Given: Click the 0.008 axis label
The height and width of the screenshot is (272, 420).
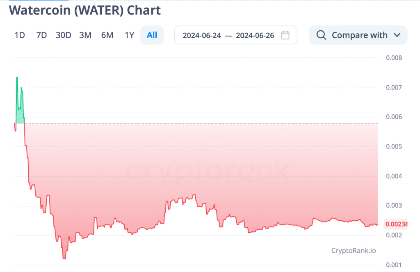Looking at the screenshot, I should tap(394, 57).
